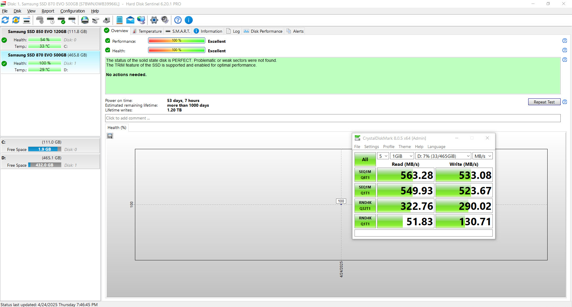Viewport: 572px width, 307px height.
Task: Click help icon beside the status text box
Action: click(x=565, y=60)
